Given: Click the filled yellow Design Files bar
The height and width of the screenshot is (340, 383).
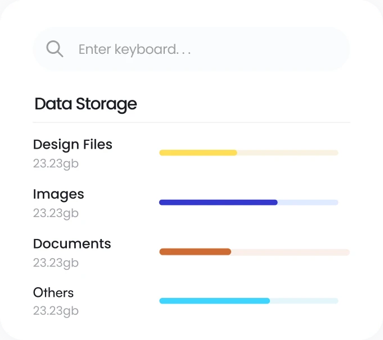Looking at the screenshot, I should pos(198,153).
